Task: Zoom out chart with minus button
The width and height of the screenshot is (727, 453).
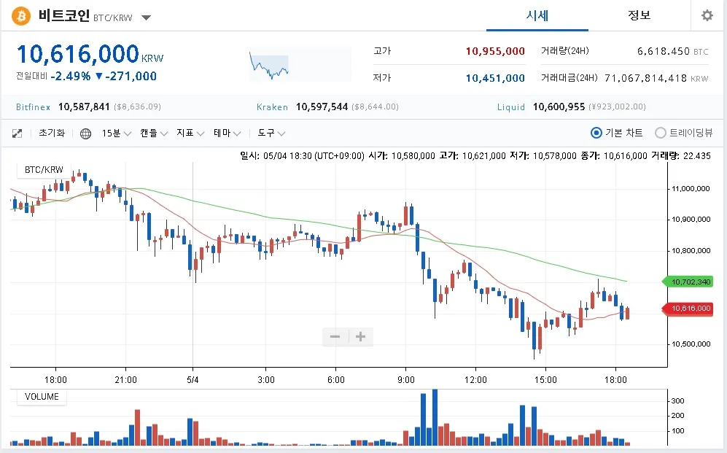Action: point(335,336)
